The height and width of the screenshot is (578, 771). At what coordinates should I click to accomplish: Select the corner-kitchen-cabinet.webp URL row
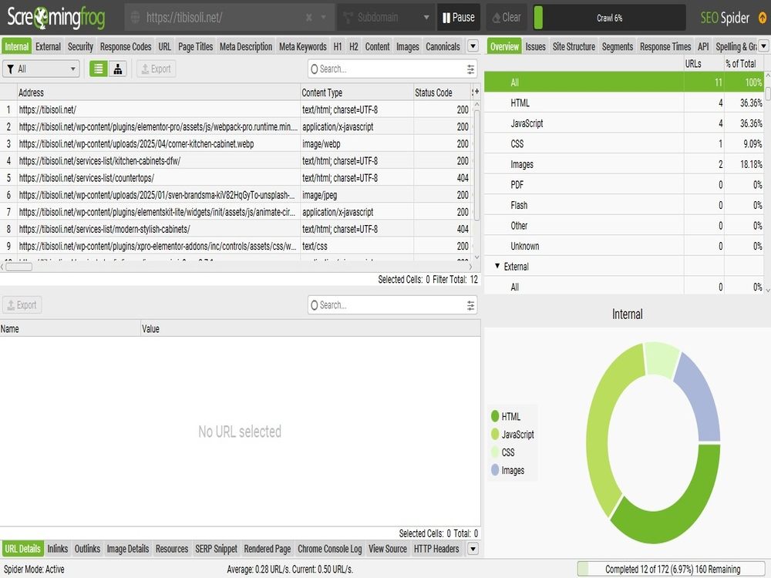(x=236, y=143)
